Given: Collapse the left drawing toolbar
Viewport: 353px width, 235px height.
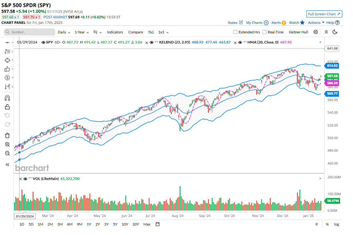Looking at the screenshot, I should [7, 165].
